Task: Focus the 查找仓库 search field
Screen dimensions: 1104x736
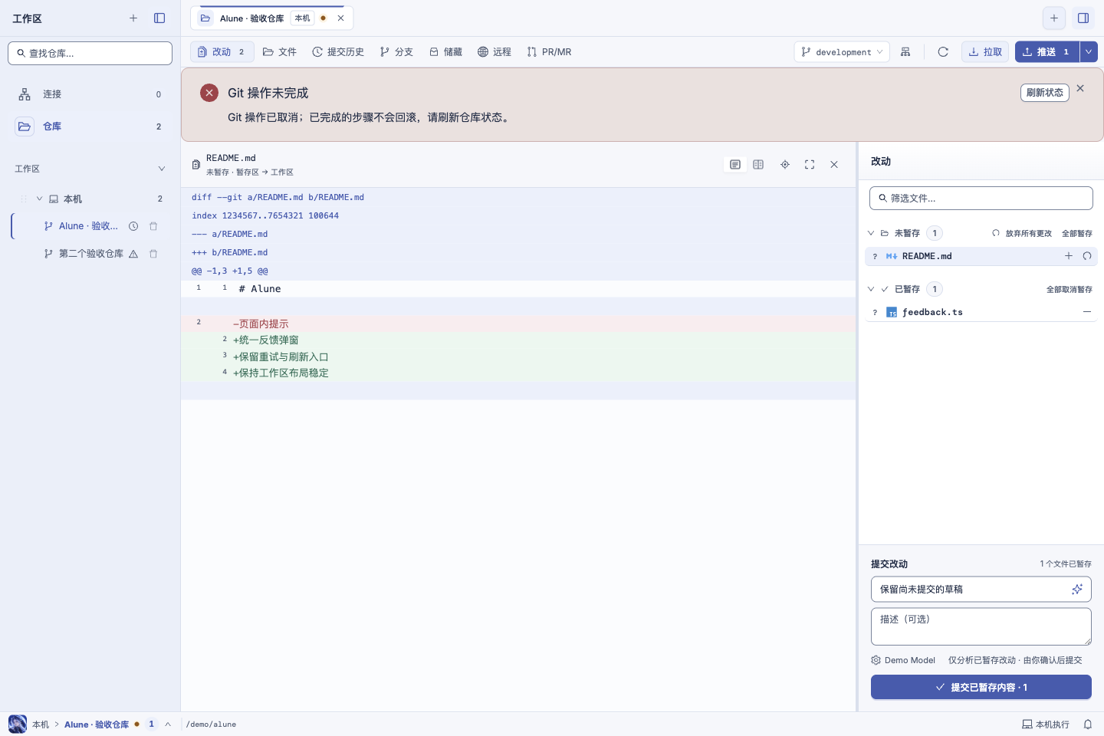Action: tap(90, 53)
